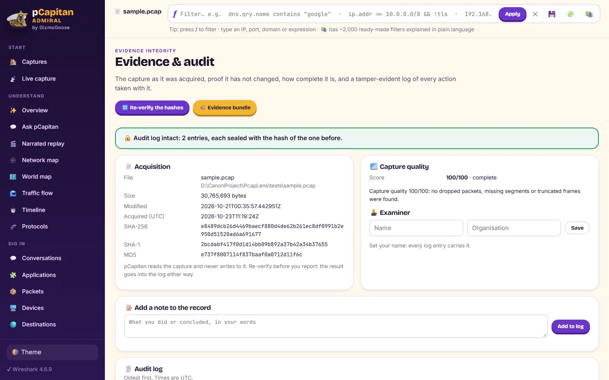Click the save filter floppy disk icon

coord(552,14)
